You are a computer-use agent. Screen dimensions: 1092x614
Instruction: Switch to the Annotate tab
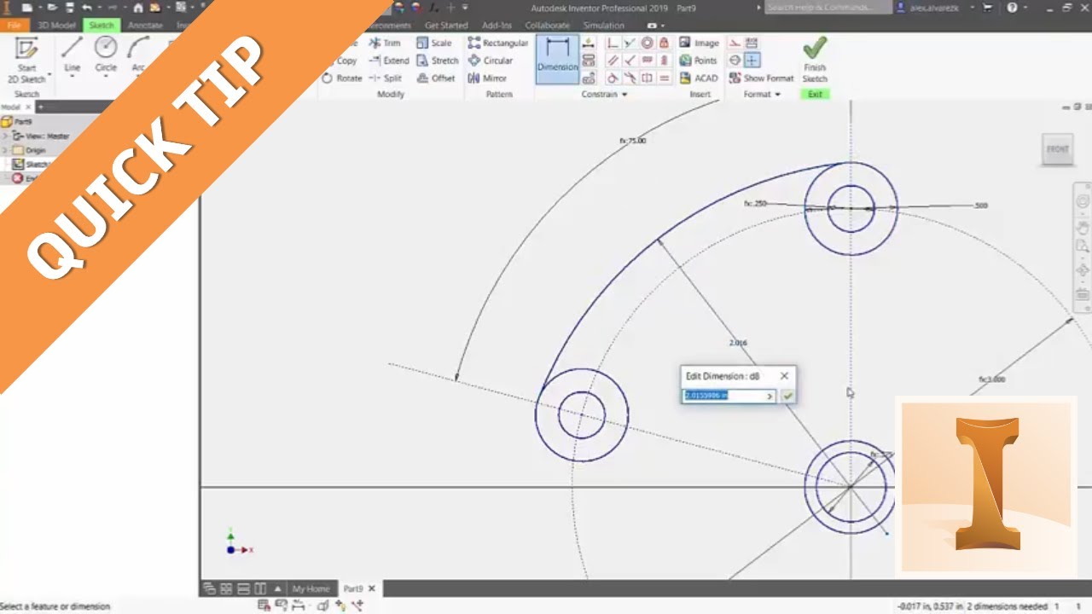click(145, 26)
